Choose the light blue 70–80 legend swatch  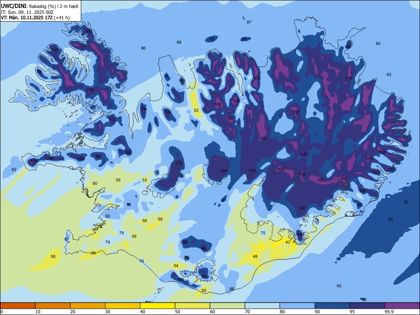[x=262, y=306]
